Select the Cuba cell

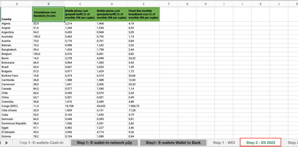(17, 115)
